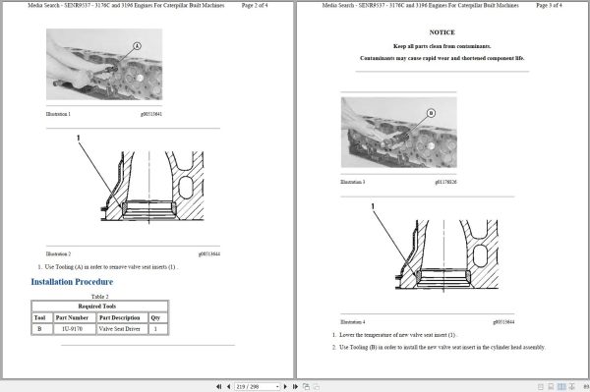The image size is (590, 392).
Task: Click the Illustration 1 cylinder head photo
Action: point(104,64)
